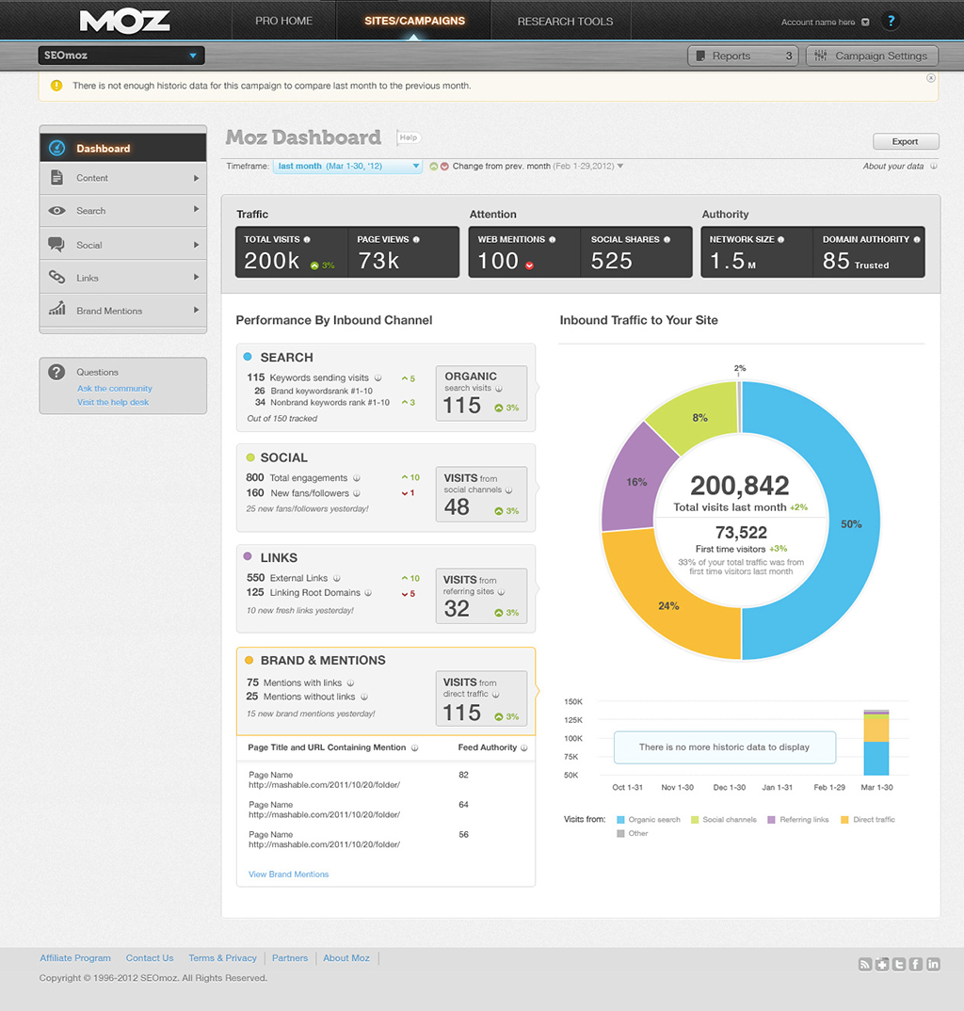Image resolution: width=964 pixels, height=1011 pixels.
Task: Expand the Social sidebar arrow
Action: [x=196, y=245]
